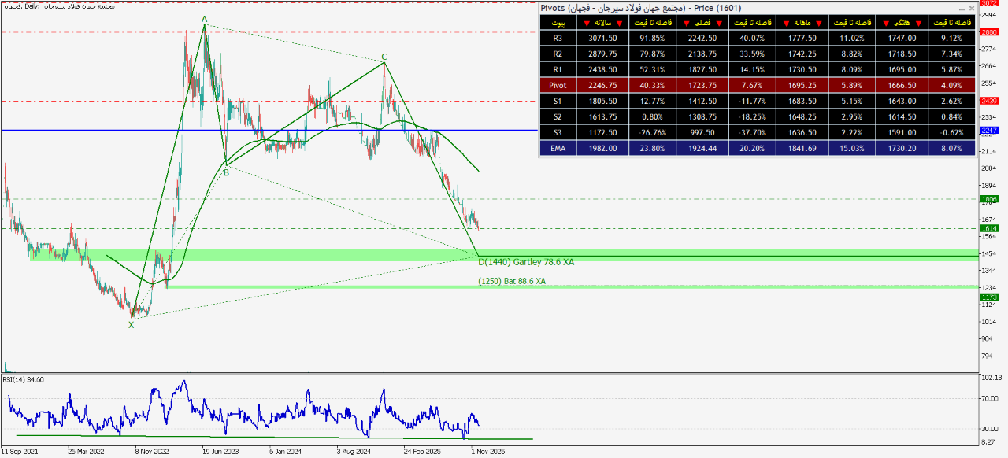This screenshot has width=1008, height=458.
Task: Select the پیوت header cell in Pivots table
Action: coord(558,23)
